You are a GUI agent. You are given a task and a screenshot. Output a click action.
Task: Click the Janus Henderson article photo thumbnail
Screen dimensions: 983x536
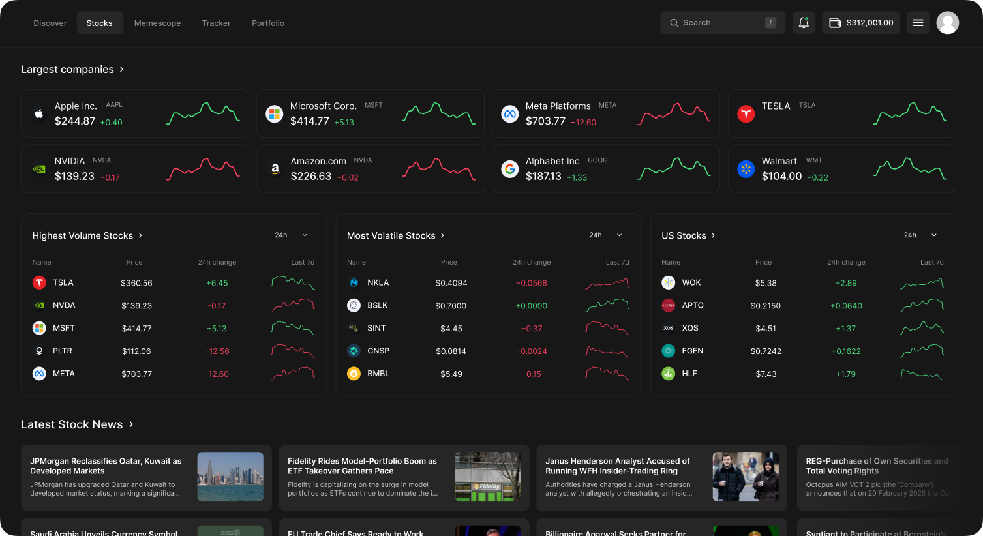pyautogui.click(x=746, y=477)
